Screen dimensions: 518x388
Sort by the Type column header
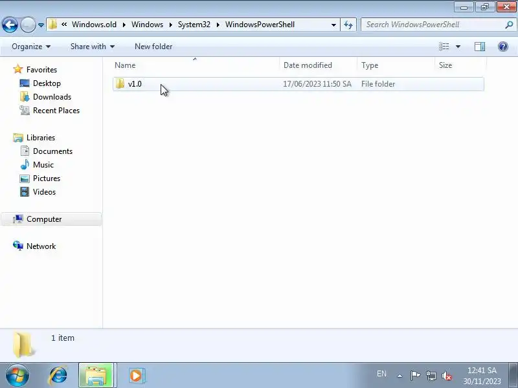click(x=396, y=65)
